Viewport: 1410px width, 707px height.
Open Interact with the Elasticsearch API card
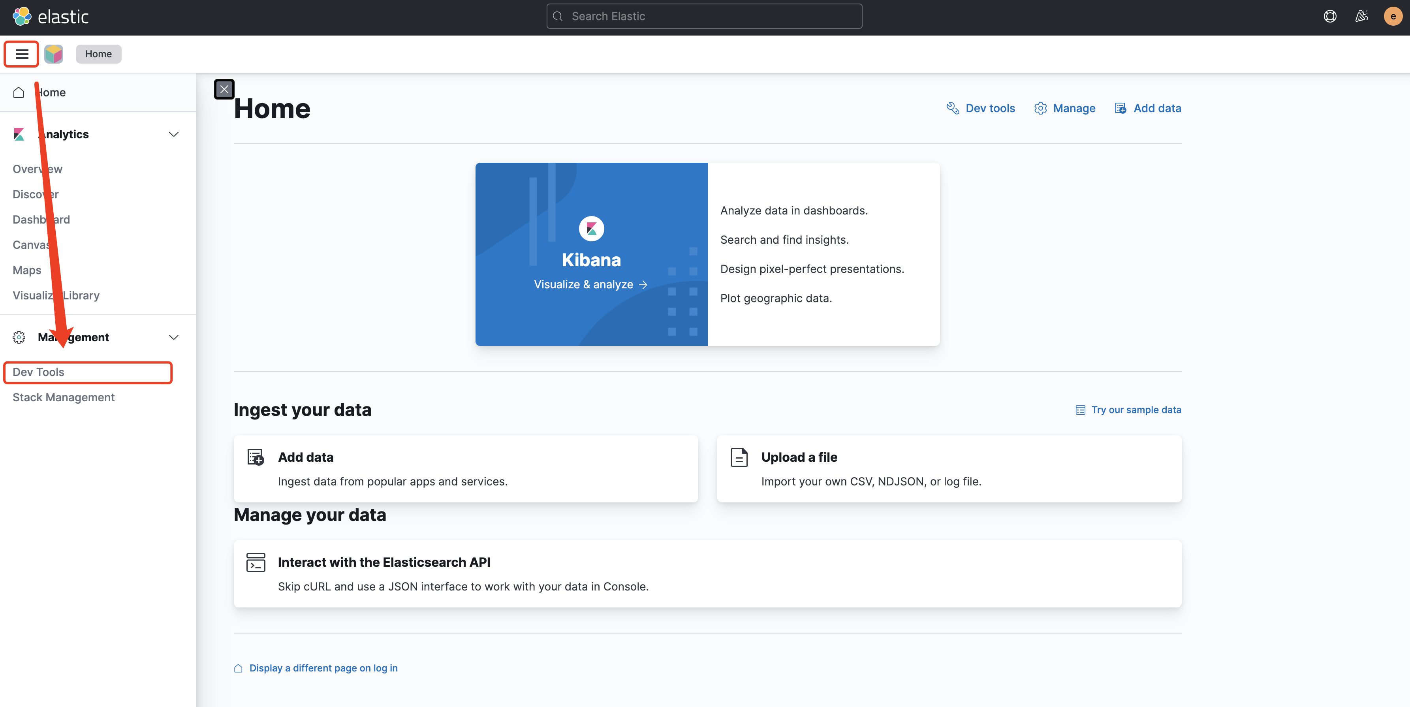tap(383, 562)
